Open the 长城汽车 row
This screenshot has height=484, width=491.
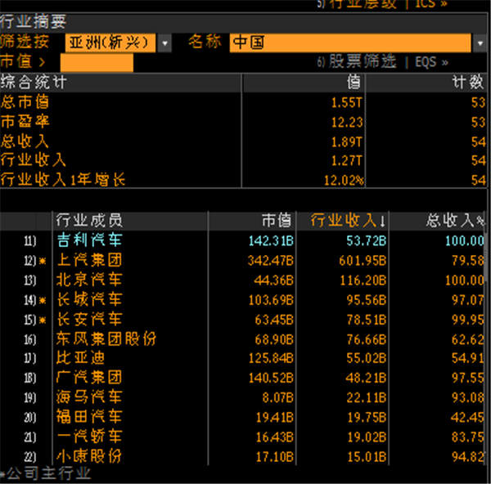tap(243, 300)
